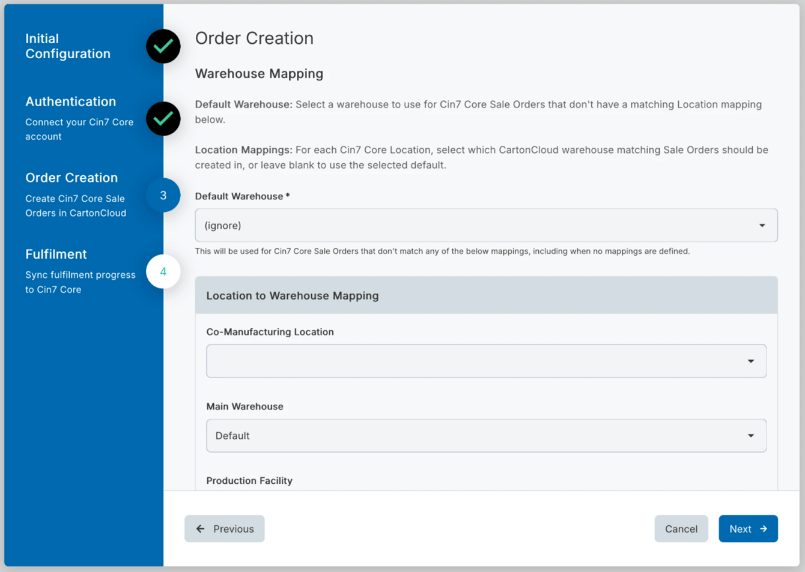This screenshot has height=572, width=805.
Task: Jump to the Fulfilment step
Action: (x=56, y=254)
